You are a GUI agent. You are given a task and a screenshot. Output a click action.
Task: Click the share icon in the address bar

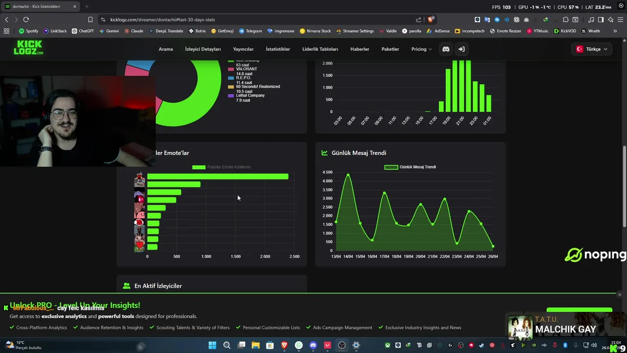418,20
